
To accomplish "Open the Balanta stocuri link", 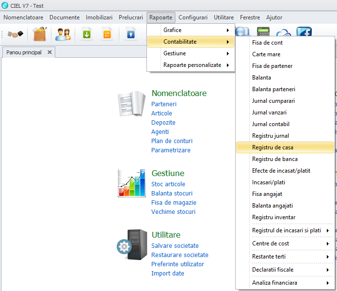I will 172,193.
